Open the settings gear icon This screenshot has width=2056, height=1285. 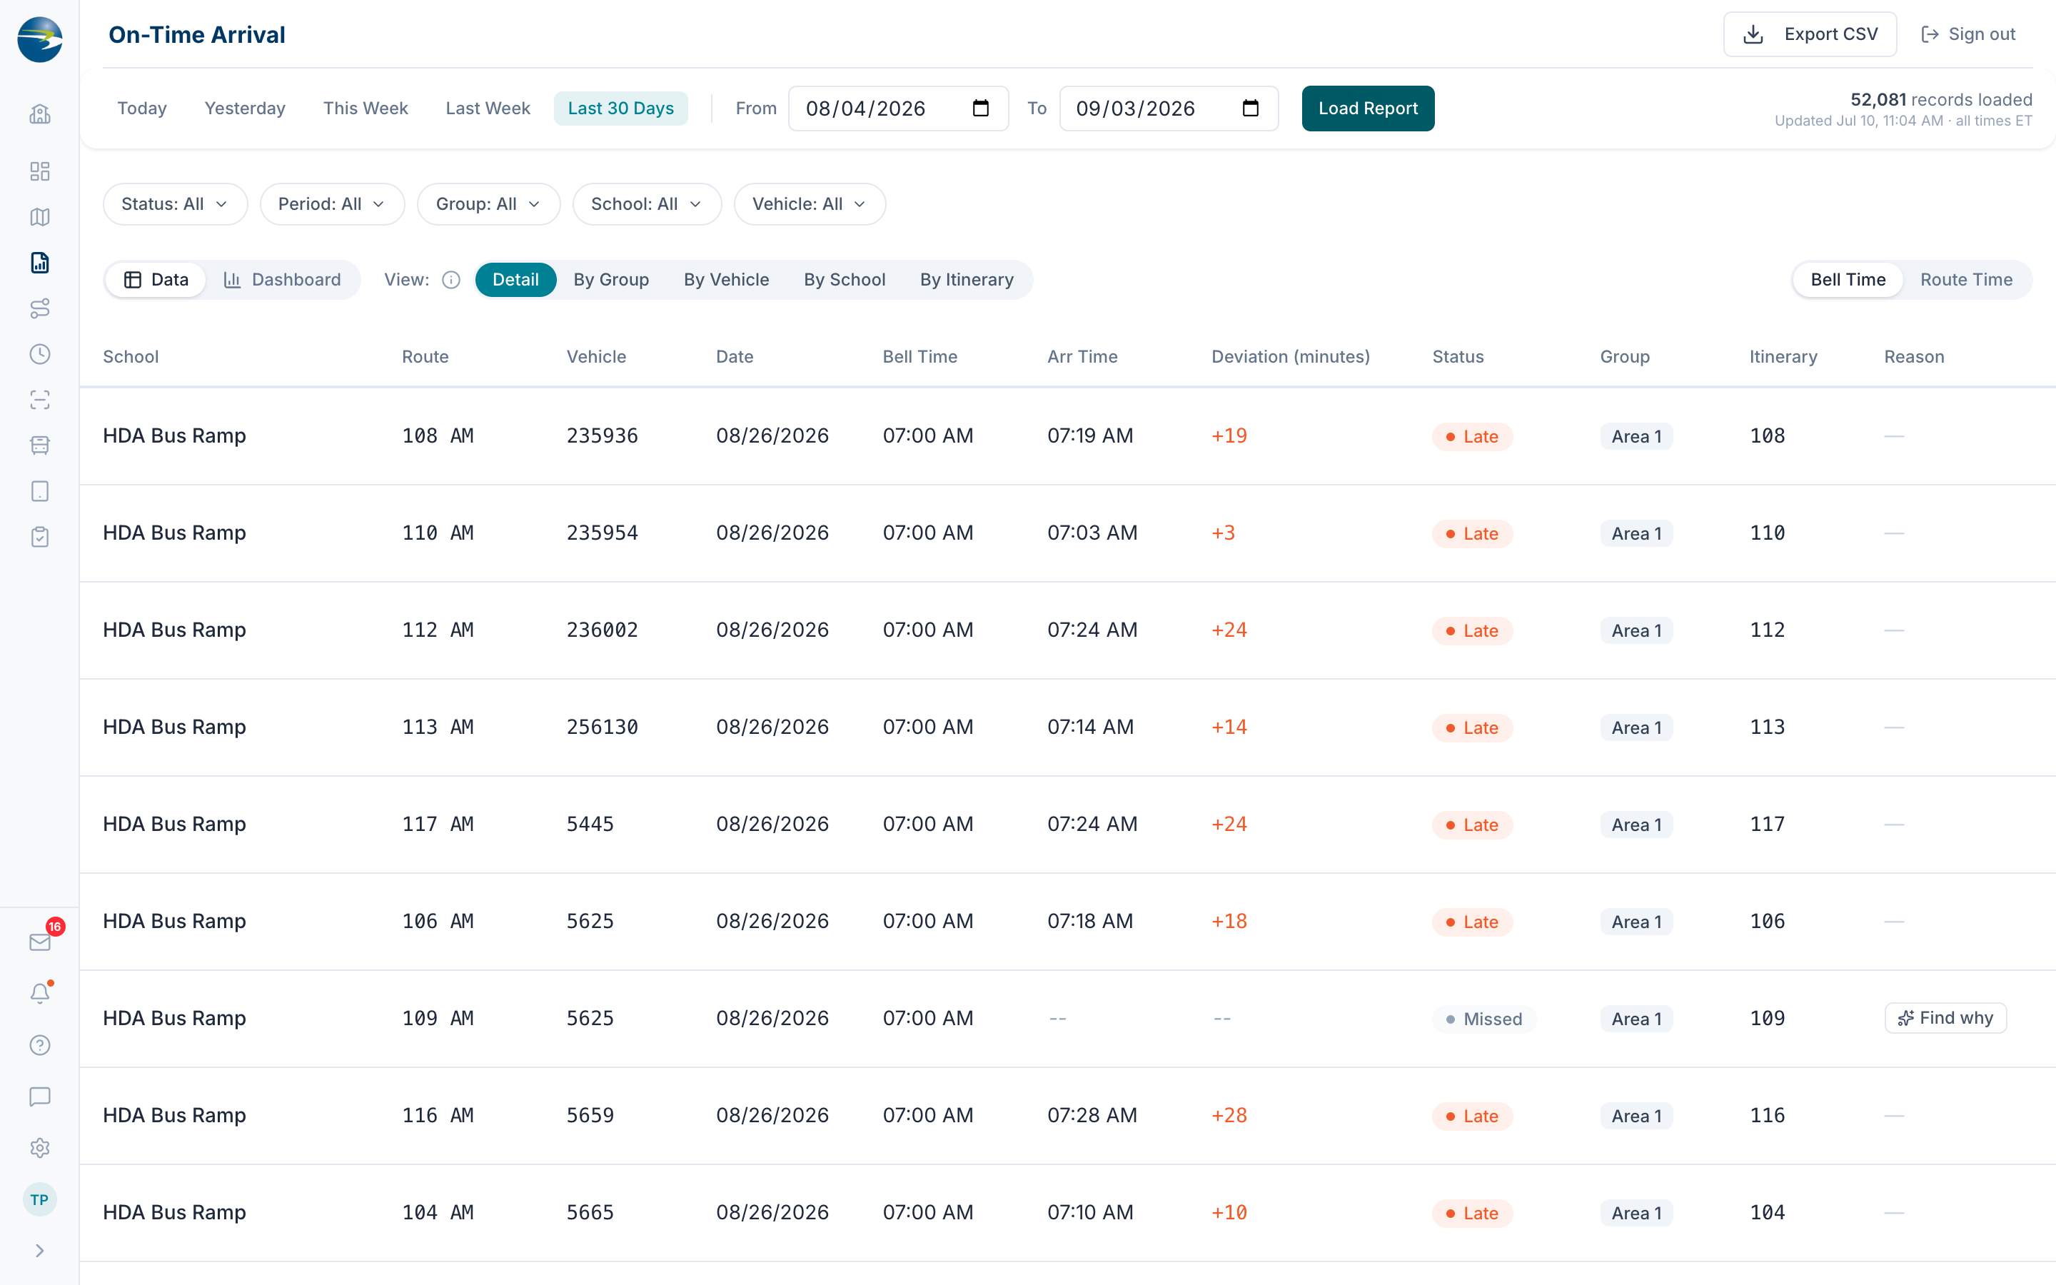pyautogui.click(x=40, y=1148)
